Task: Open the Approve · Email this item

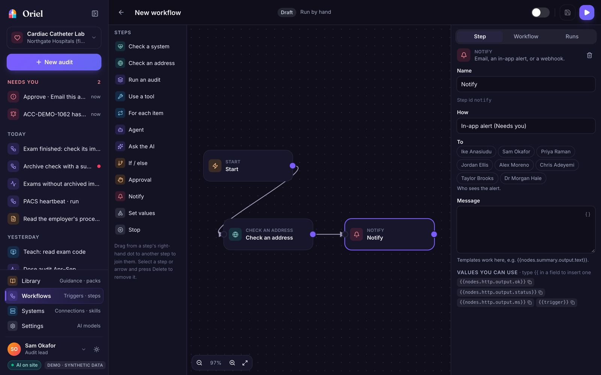Action: [54, 97]
